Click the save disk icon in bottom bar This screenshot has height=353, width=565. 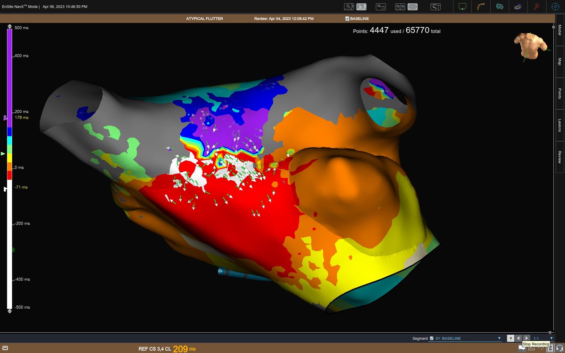(x=549, y=349)
